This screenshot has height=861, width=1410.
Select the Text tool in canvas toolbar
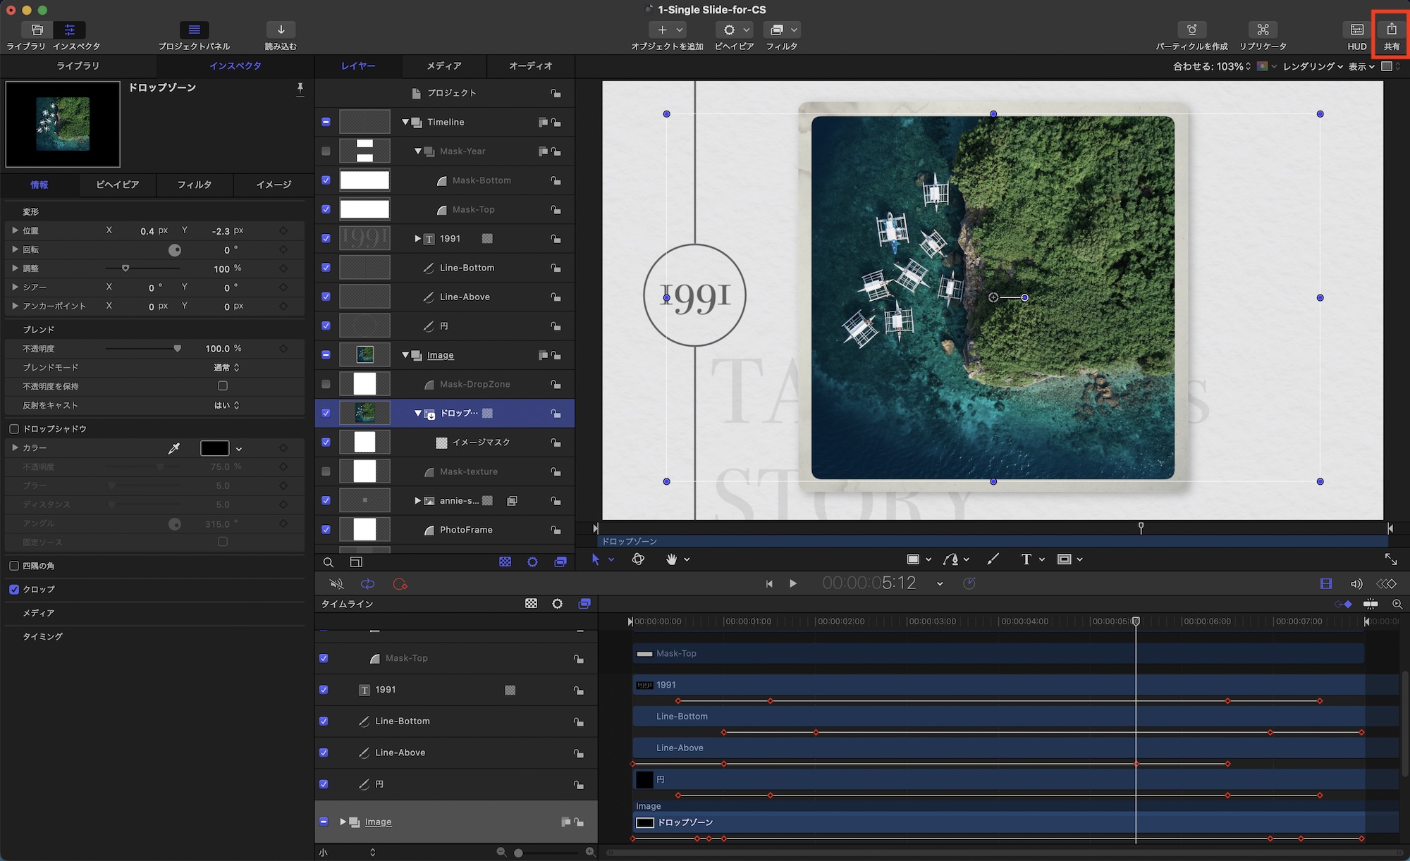[1026, 559]
